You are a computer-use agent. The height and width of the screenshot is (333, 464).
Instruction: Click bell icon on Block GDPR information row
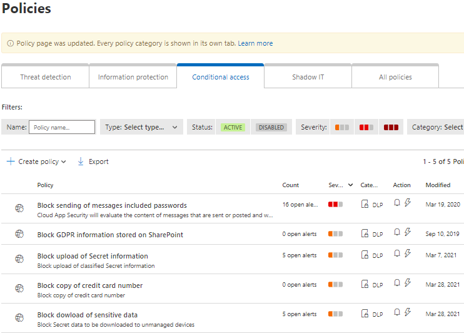point(396,232)
